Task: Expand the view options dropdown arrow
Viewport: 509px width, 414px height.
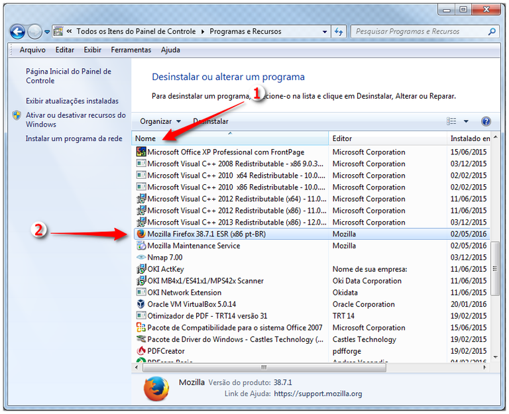Action: [x=466, y=121]
